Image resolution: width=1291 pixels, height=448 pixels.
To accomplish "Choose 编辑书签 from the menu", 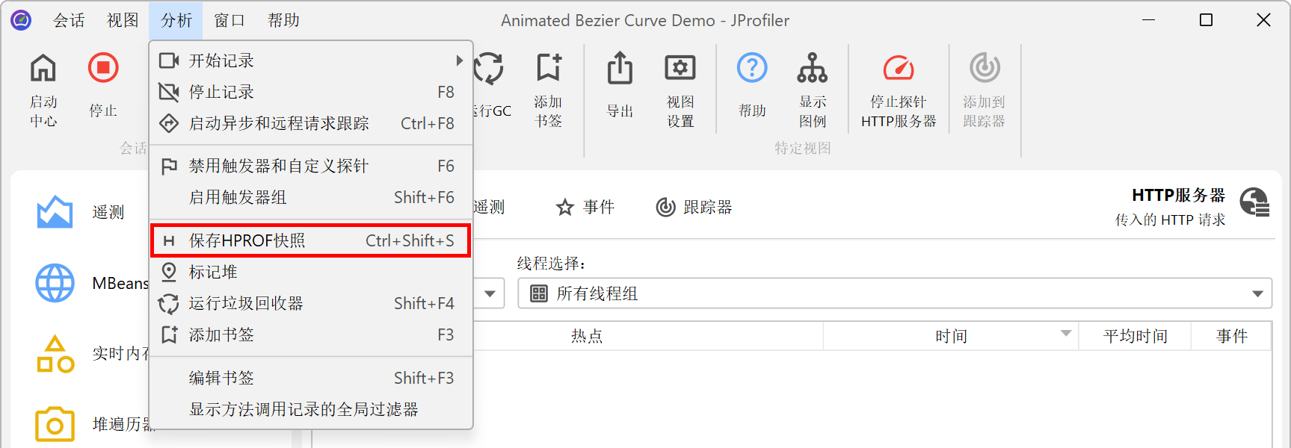I will [311, 378].
